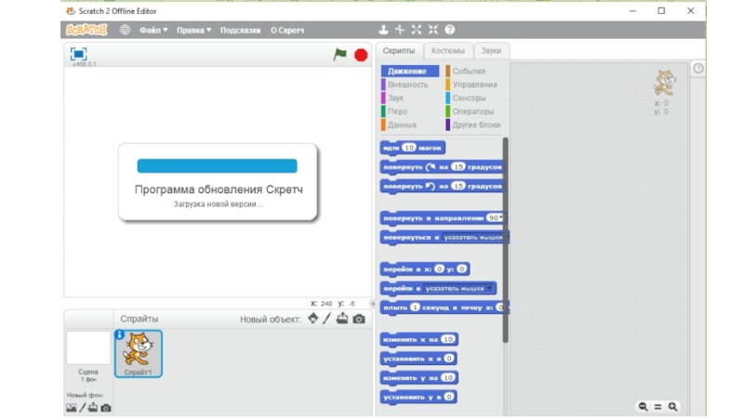Upload sprite from file

(342, 319)
